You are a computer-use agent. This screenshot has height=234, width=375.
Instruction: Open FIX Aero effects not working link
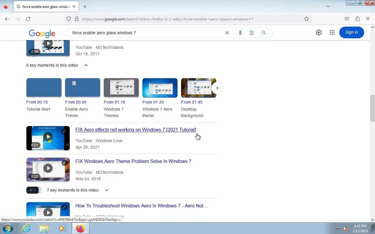pyautogui.click(x=136, y=130)
